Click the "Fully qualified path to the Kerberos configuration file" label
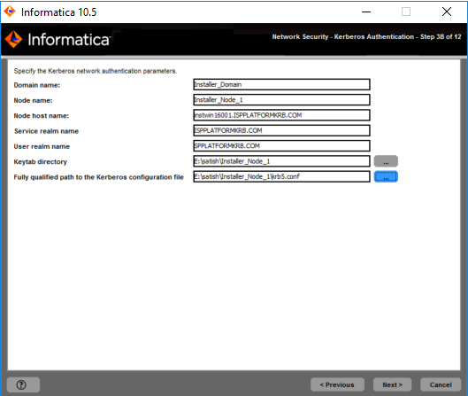Screen dimensions: 468x396 [x=98, y=177]
